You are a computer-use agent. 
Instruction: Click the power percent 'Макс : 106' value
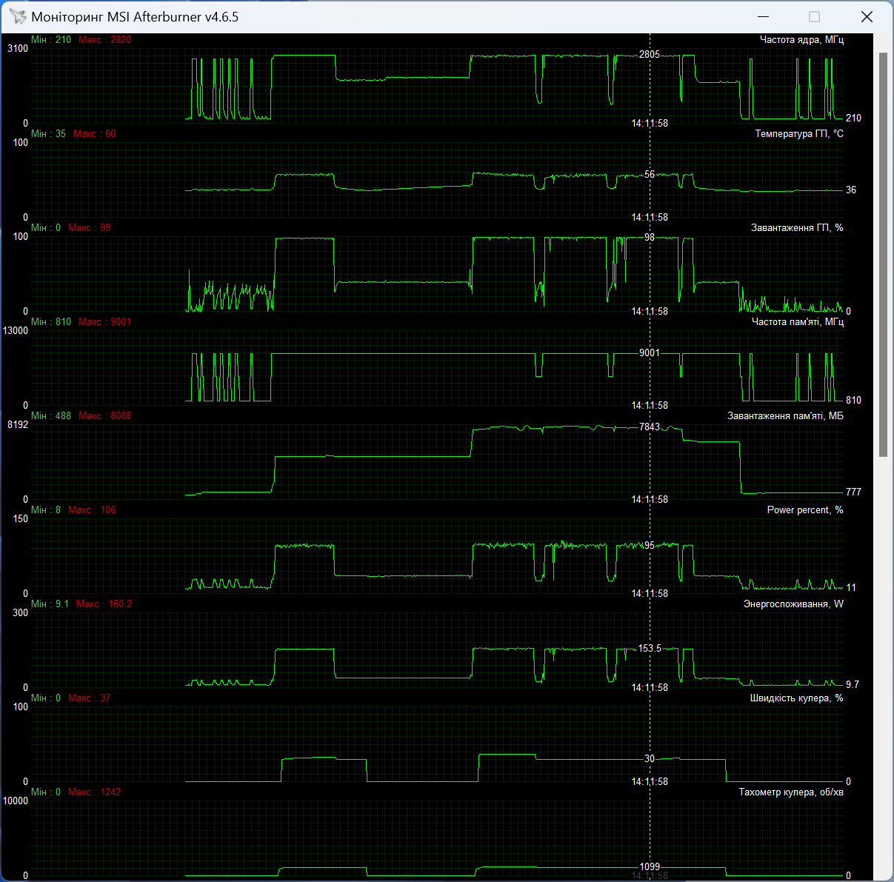(x=92, y=510)
